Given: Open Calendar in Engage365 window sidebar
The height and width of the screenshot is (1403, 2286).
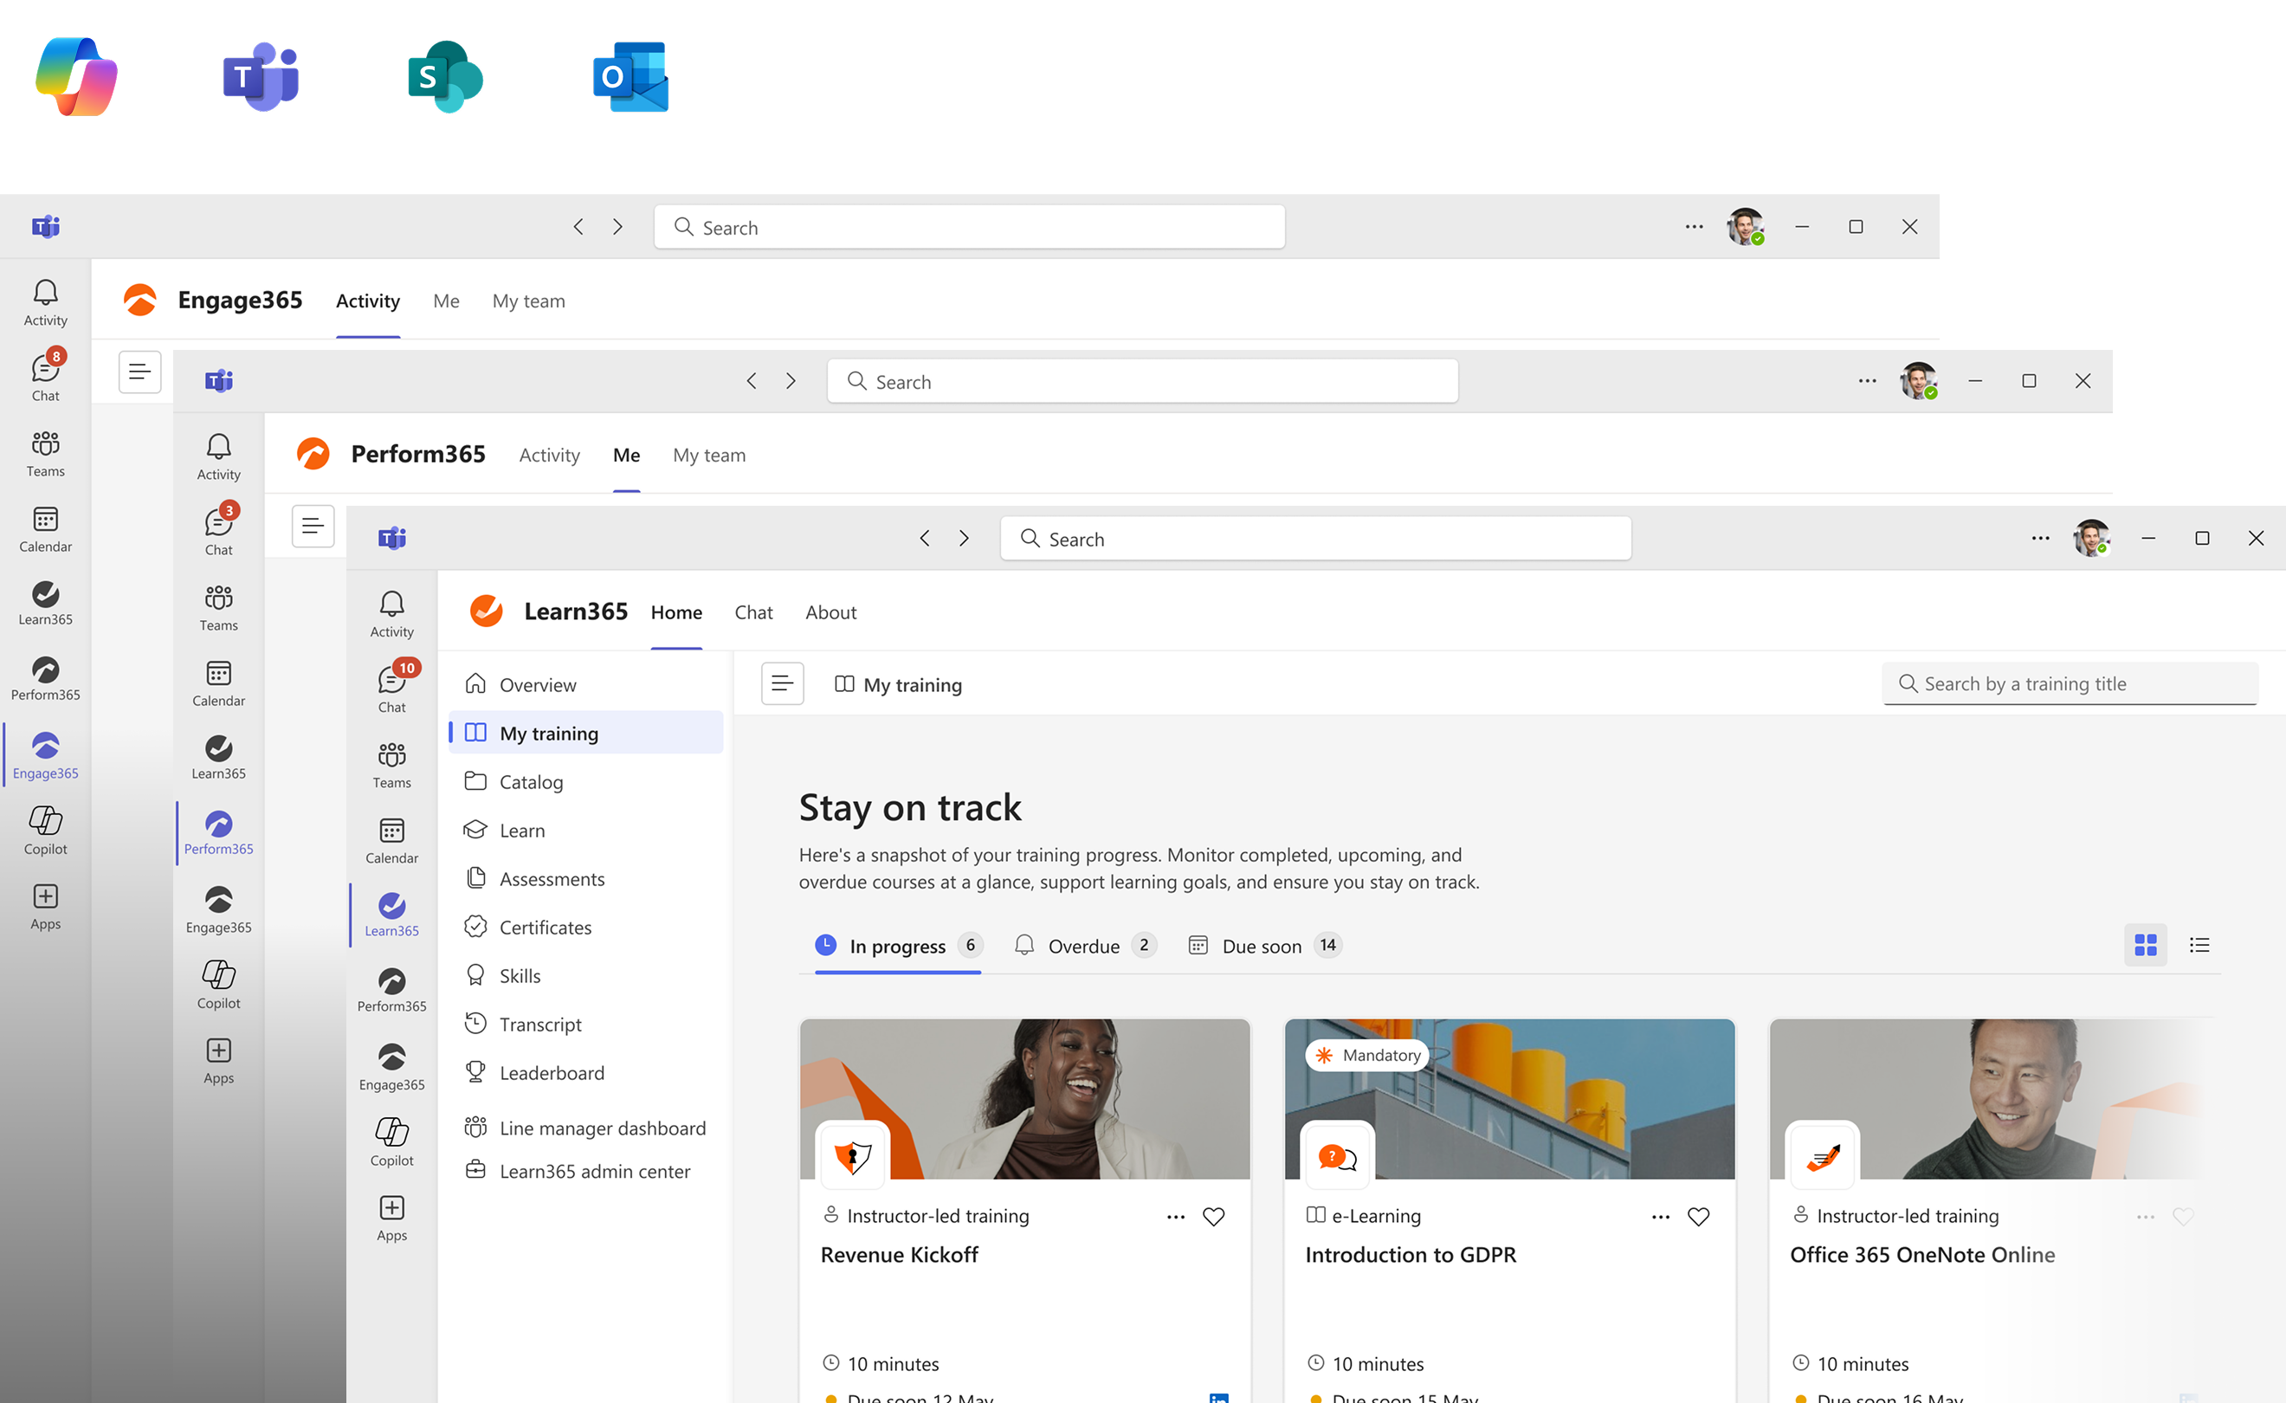Looking at the screenshot, I should [45, 529].
